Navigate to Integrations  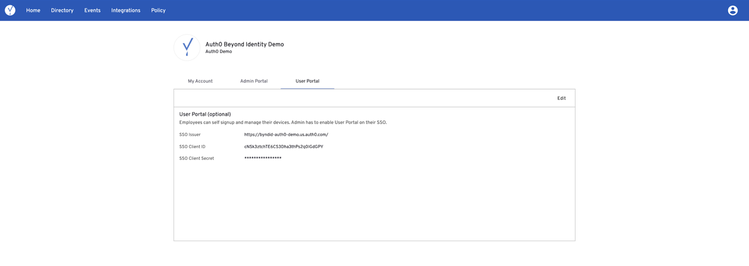click(x=126, y=10)
